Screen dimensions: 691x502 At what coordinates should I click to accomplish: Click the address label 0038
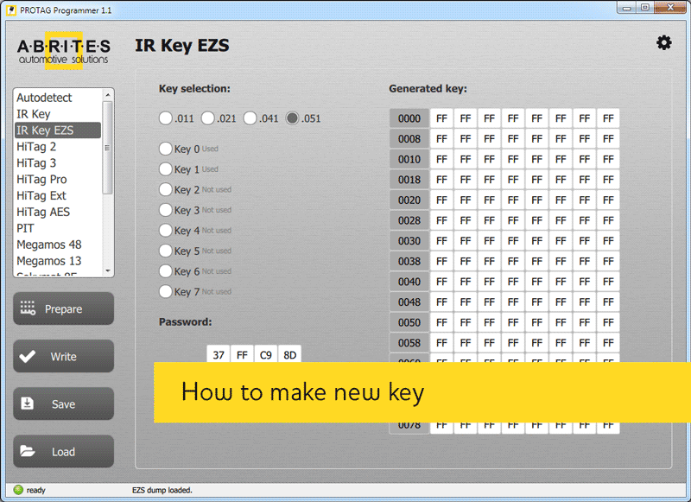point(409,261)
